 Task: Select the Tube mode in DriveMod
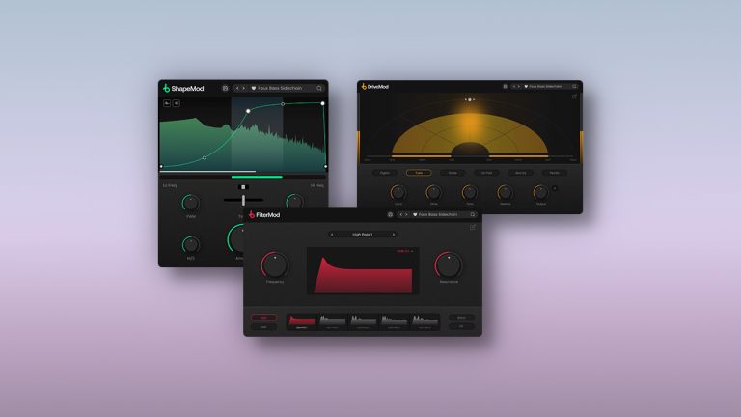pyautogui.click(x=419, y=173)
